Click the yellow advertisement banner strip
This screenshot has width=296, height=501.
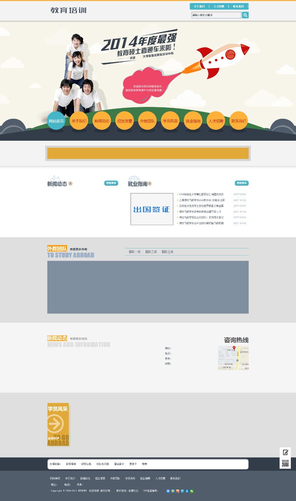pos(148,153)
